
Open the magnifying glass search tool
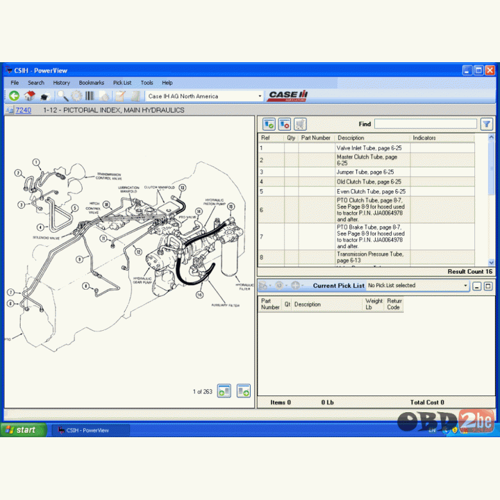click(x=63, y=96)
